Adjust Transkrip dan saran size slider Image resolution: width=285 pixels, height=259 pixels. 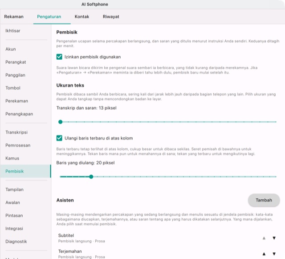[168, 122]
